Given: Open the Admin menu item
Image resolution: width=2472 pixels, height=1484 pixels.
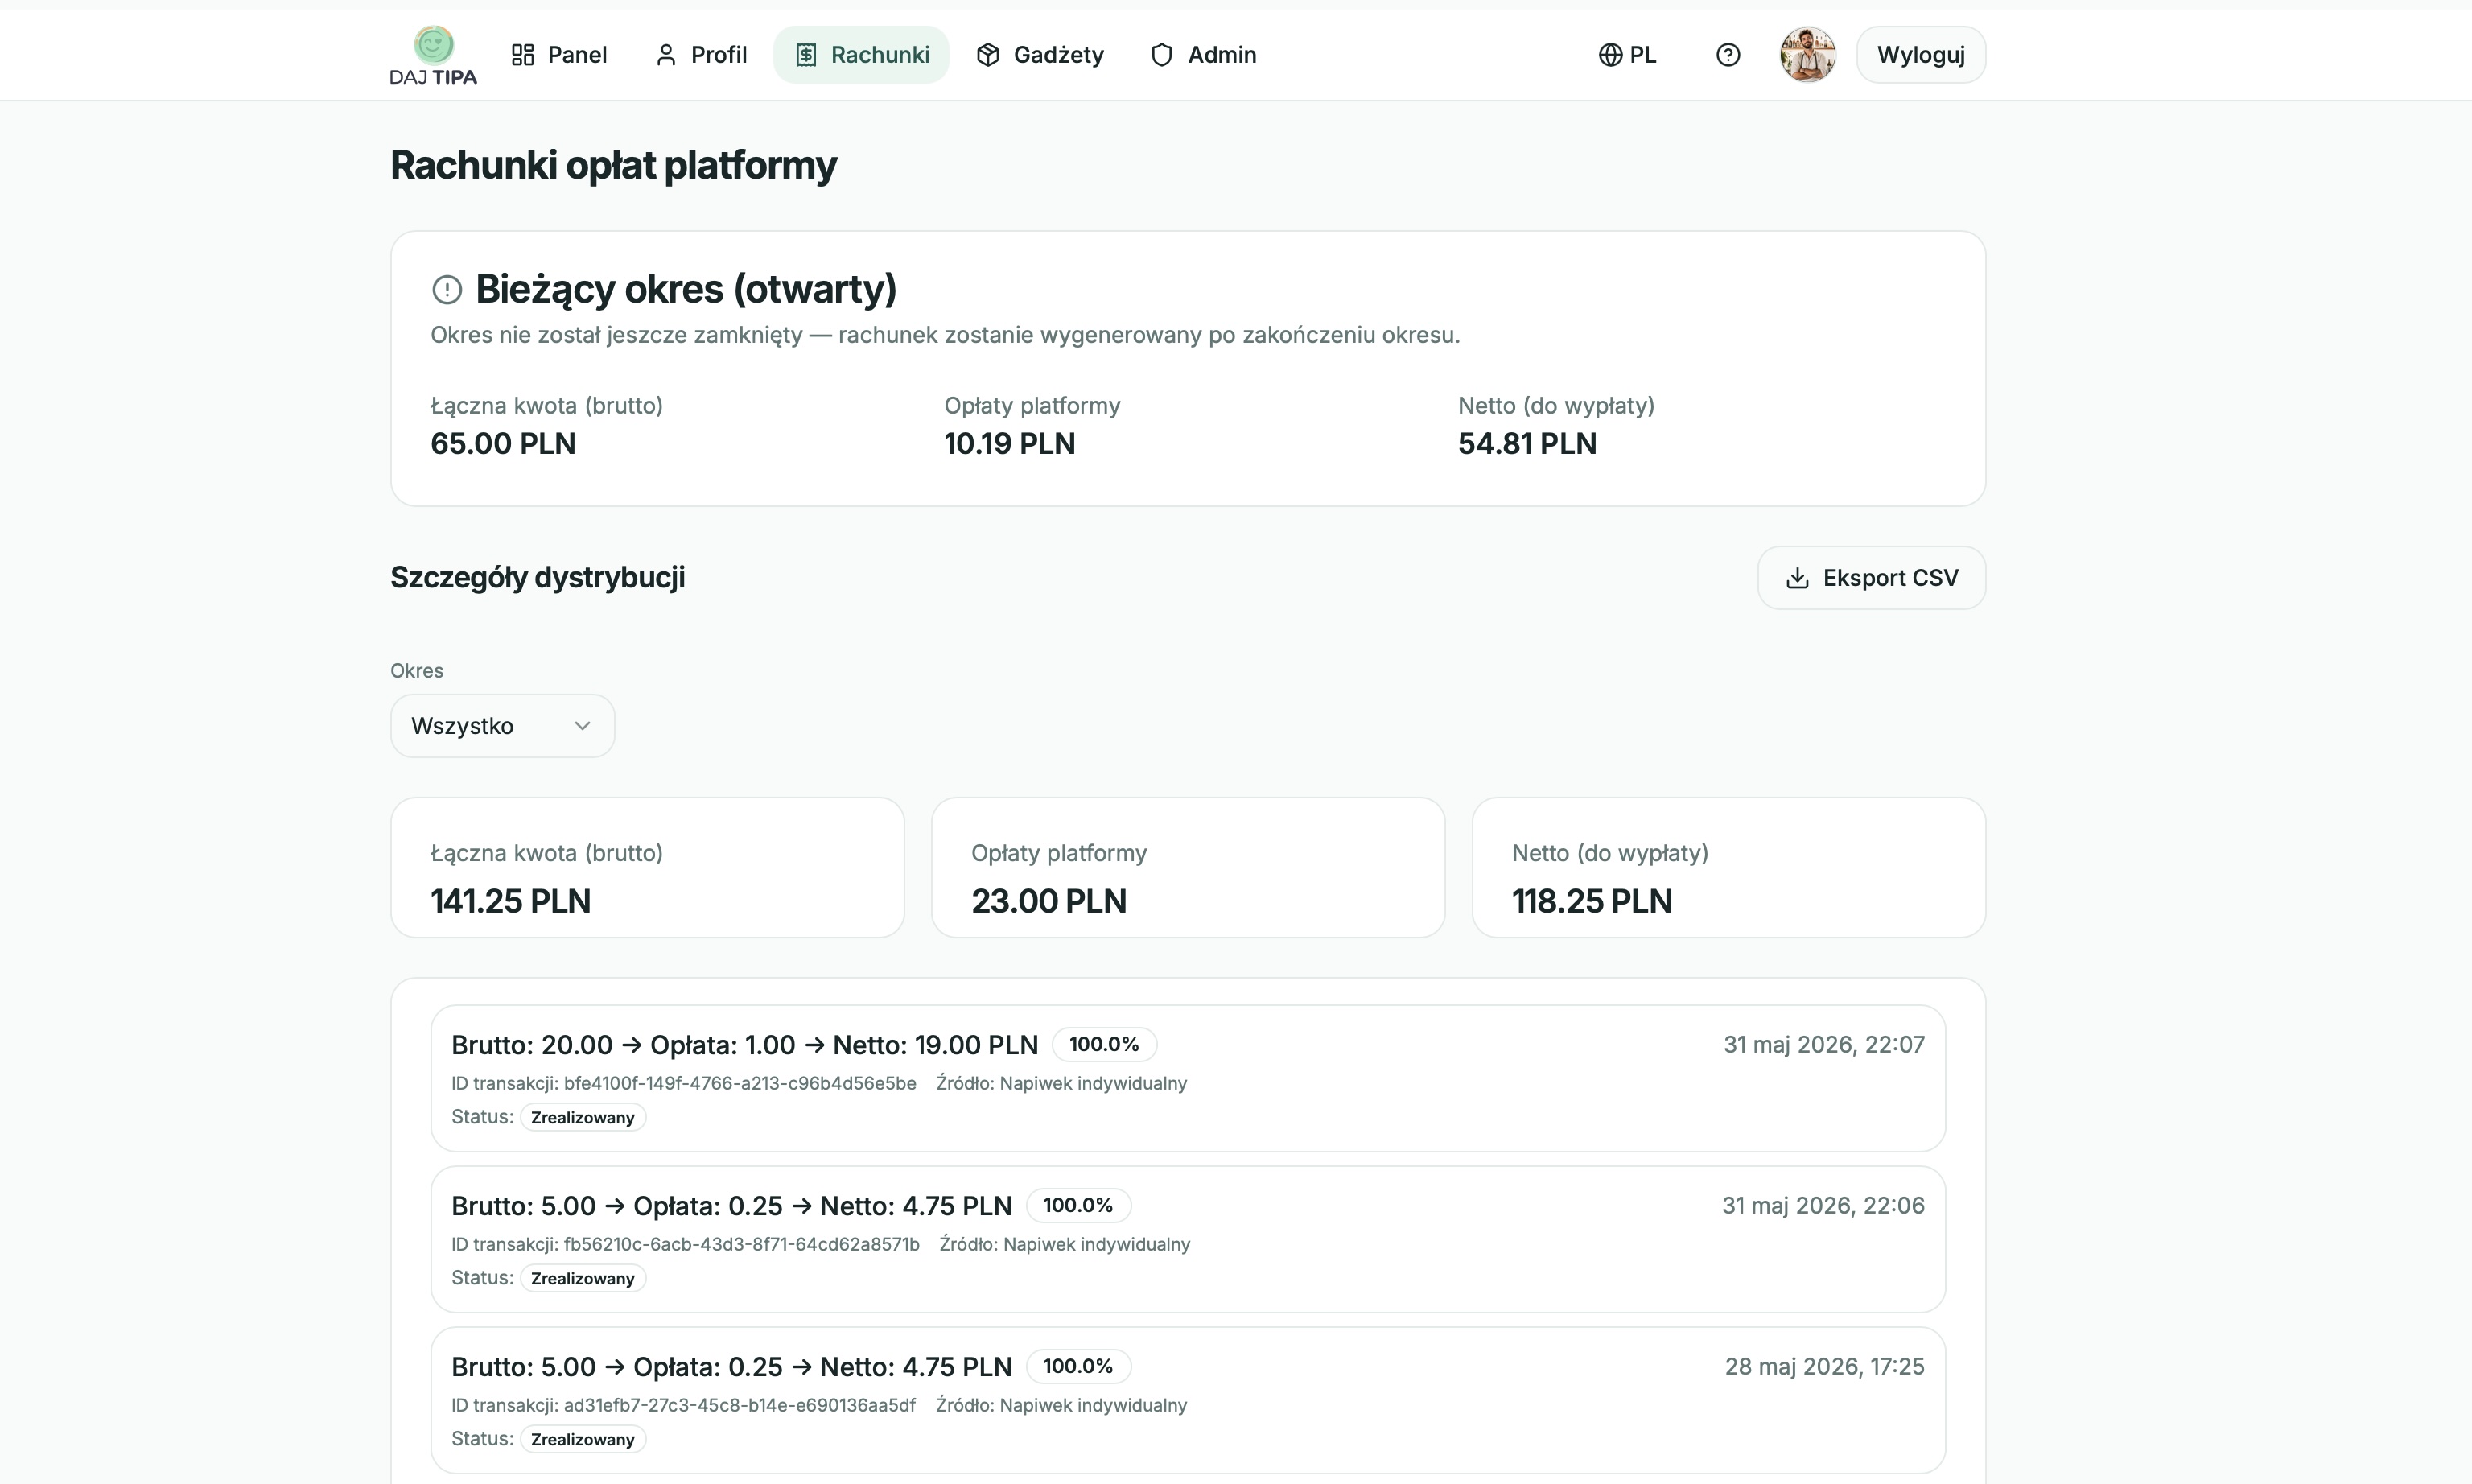Looking at the screenshot, I should tap(1204, 55).
